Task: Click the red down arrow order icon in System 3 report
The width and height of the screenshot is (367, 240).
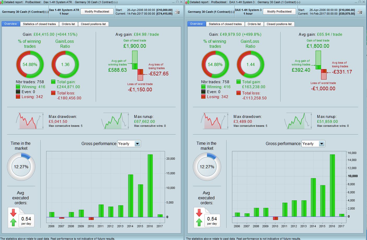Action: tap(199, 213)
